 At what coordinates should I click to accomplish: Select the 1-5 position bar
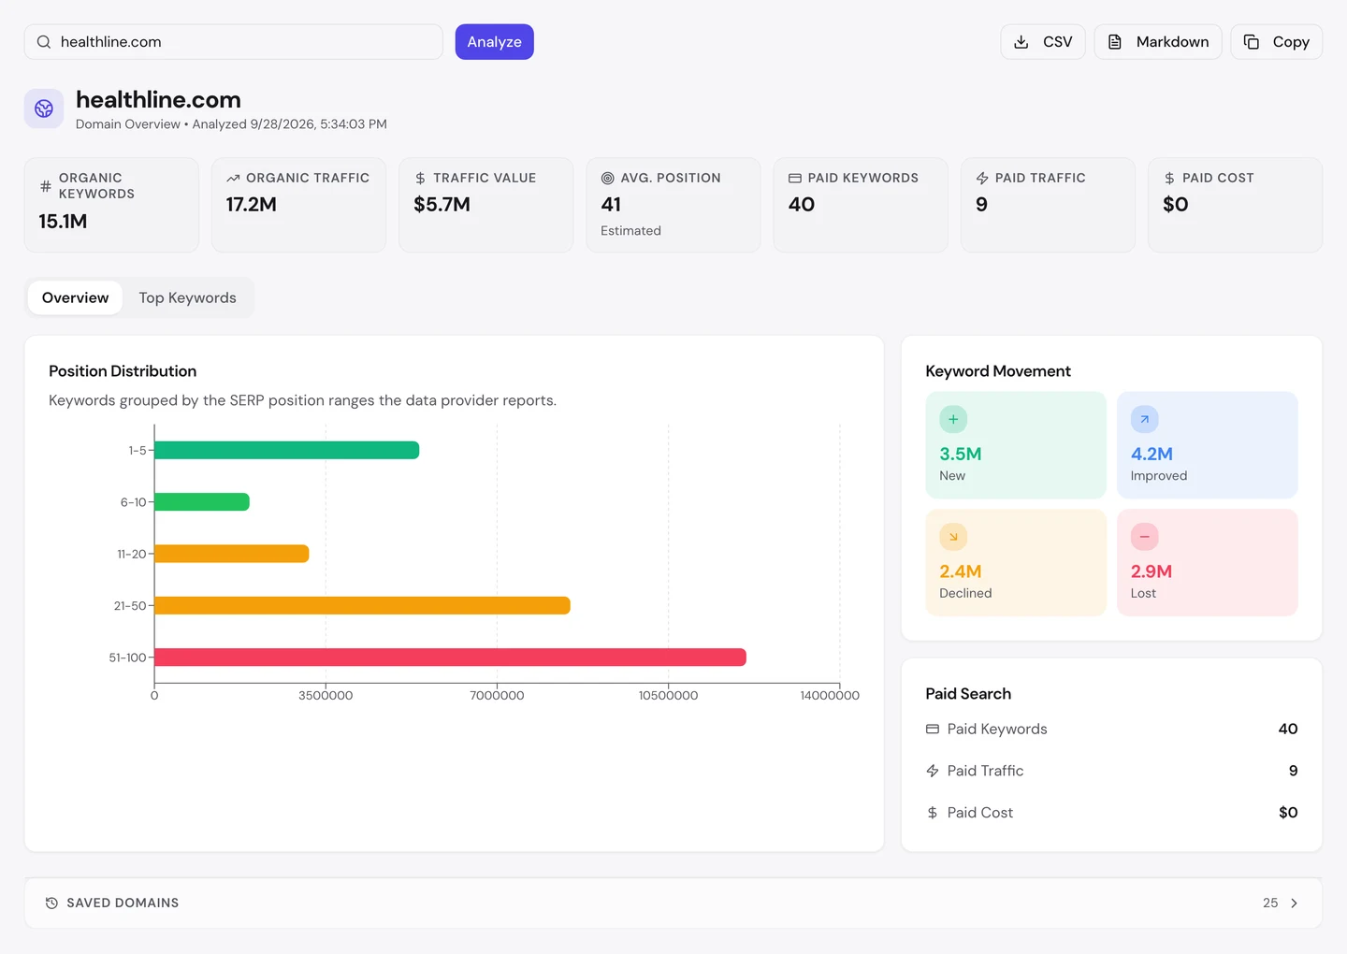286,450
